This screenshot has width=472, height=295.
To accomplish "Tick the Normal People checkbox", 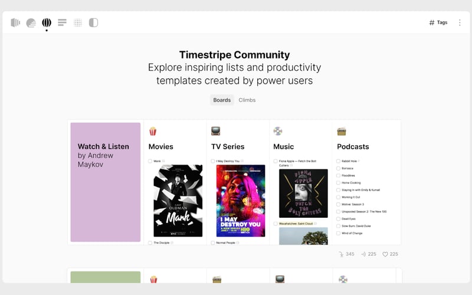I will 213,242.
